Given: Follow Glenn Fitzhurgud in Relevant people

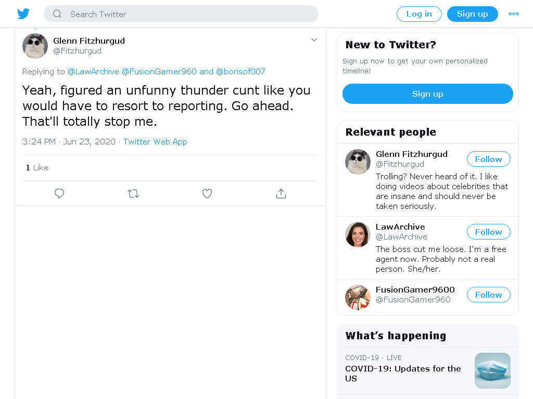Looking at the screenshot, I should tap(488, 159).
